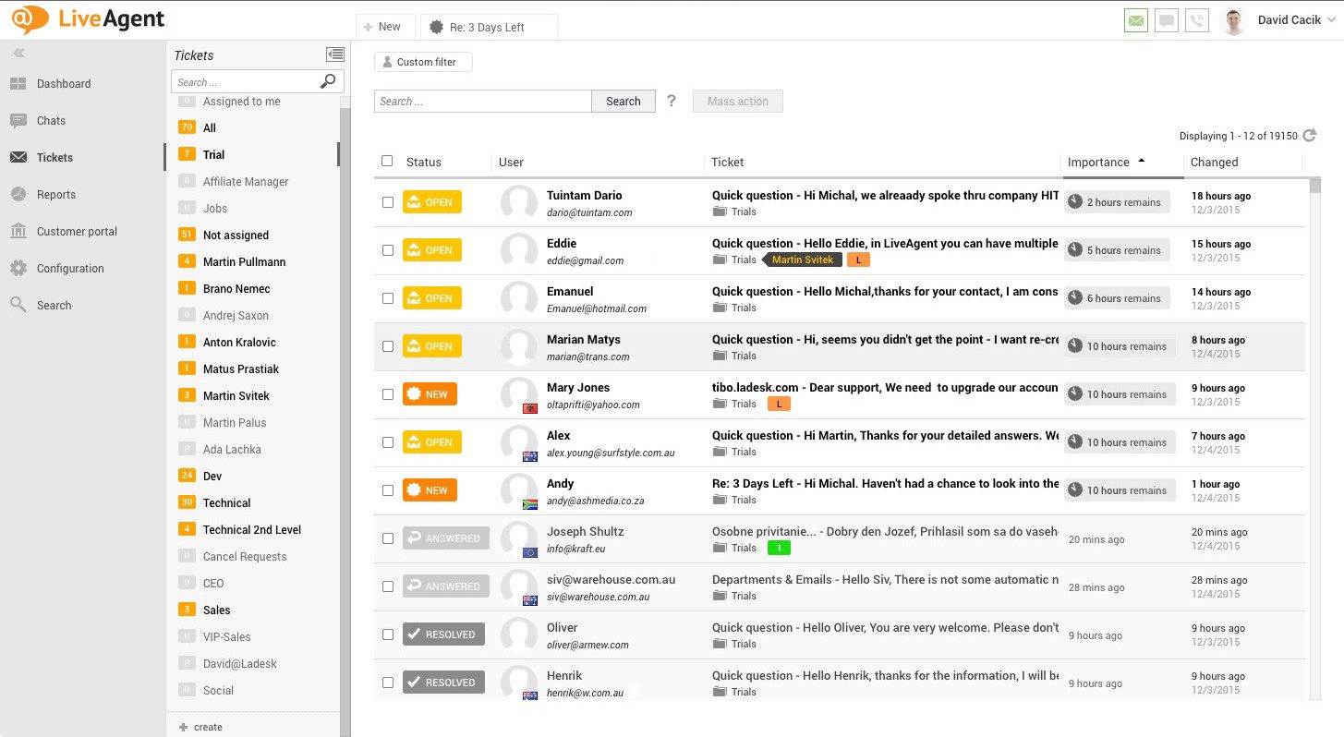The image size is (1344, 737).
Task: Open the New tab
Action: 385,27
